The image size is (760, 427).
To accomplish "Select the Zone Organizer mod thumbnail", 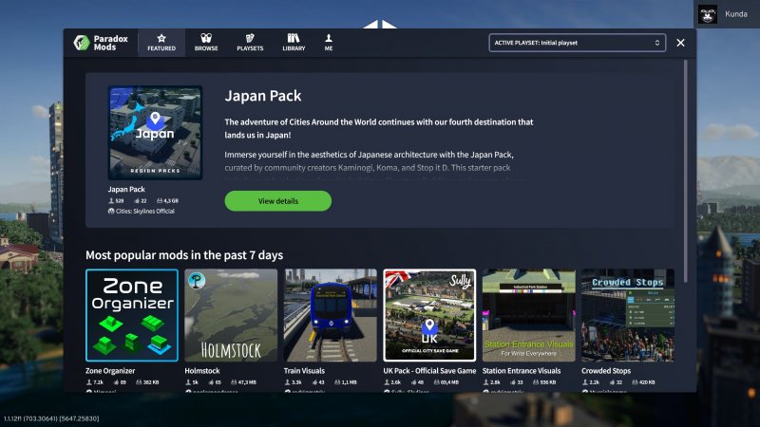I will click(131, 315).
